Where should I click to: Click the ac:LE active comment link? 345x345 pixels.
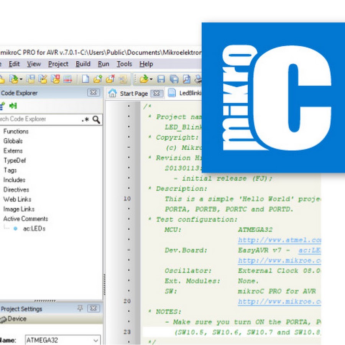tap(310, 250)
